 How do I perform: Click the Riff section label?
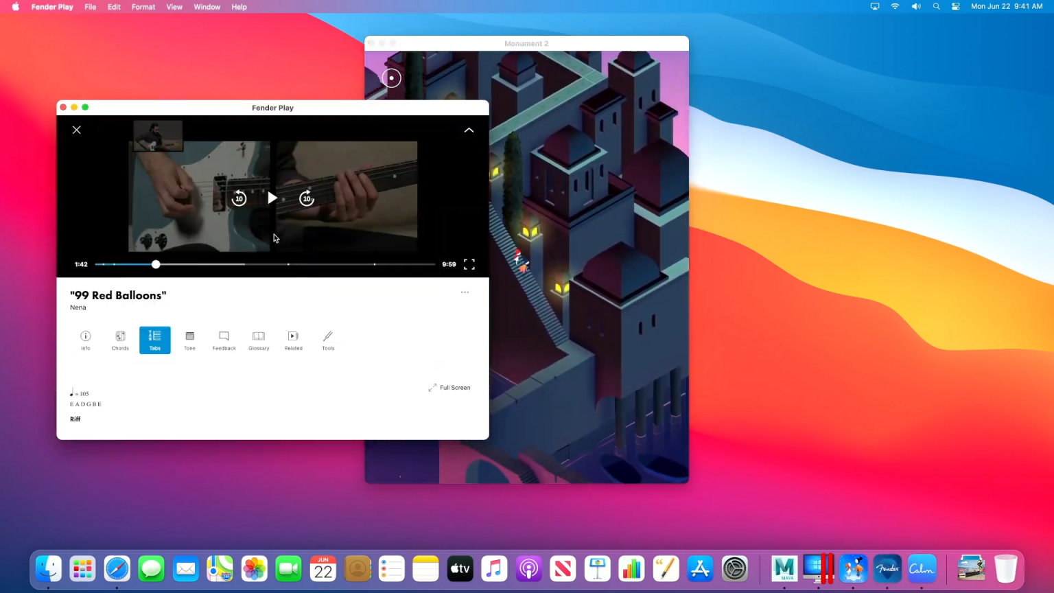(x=75, y=419)
